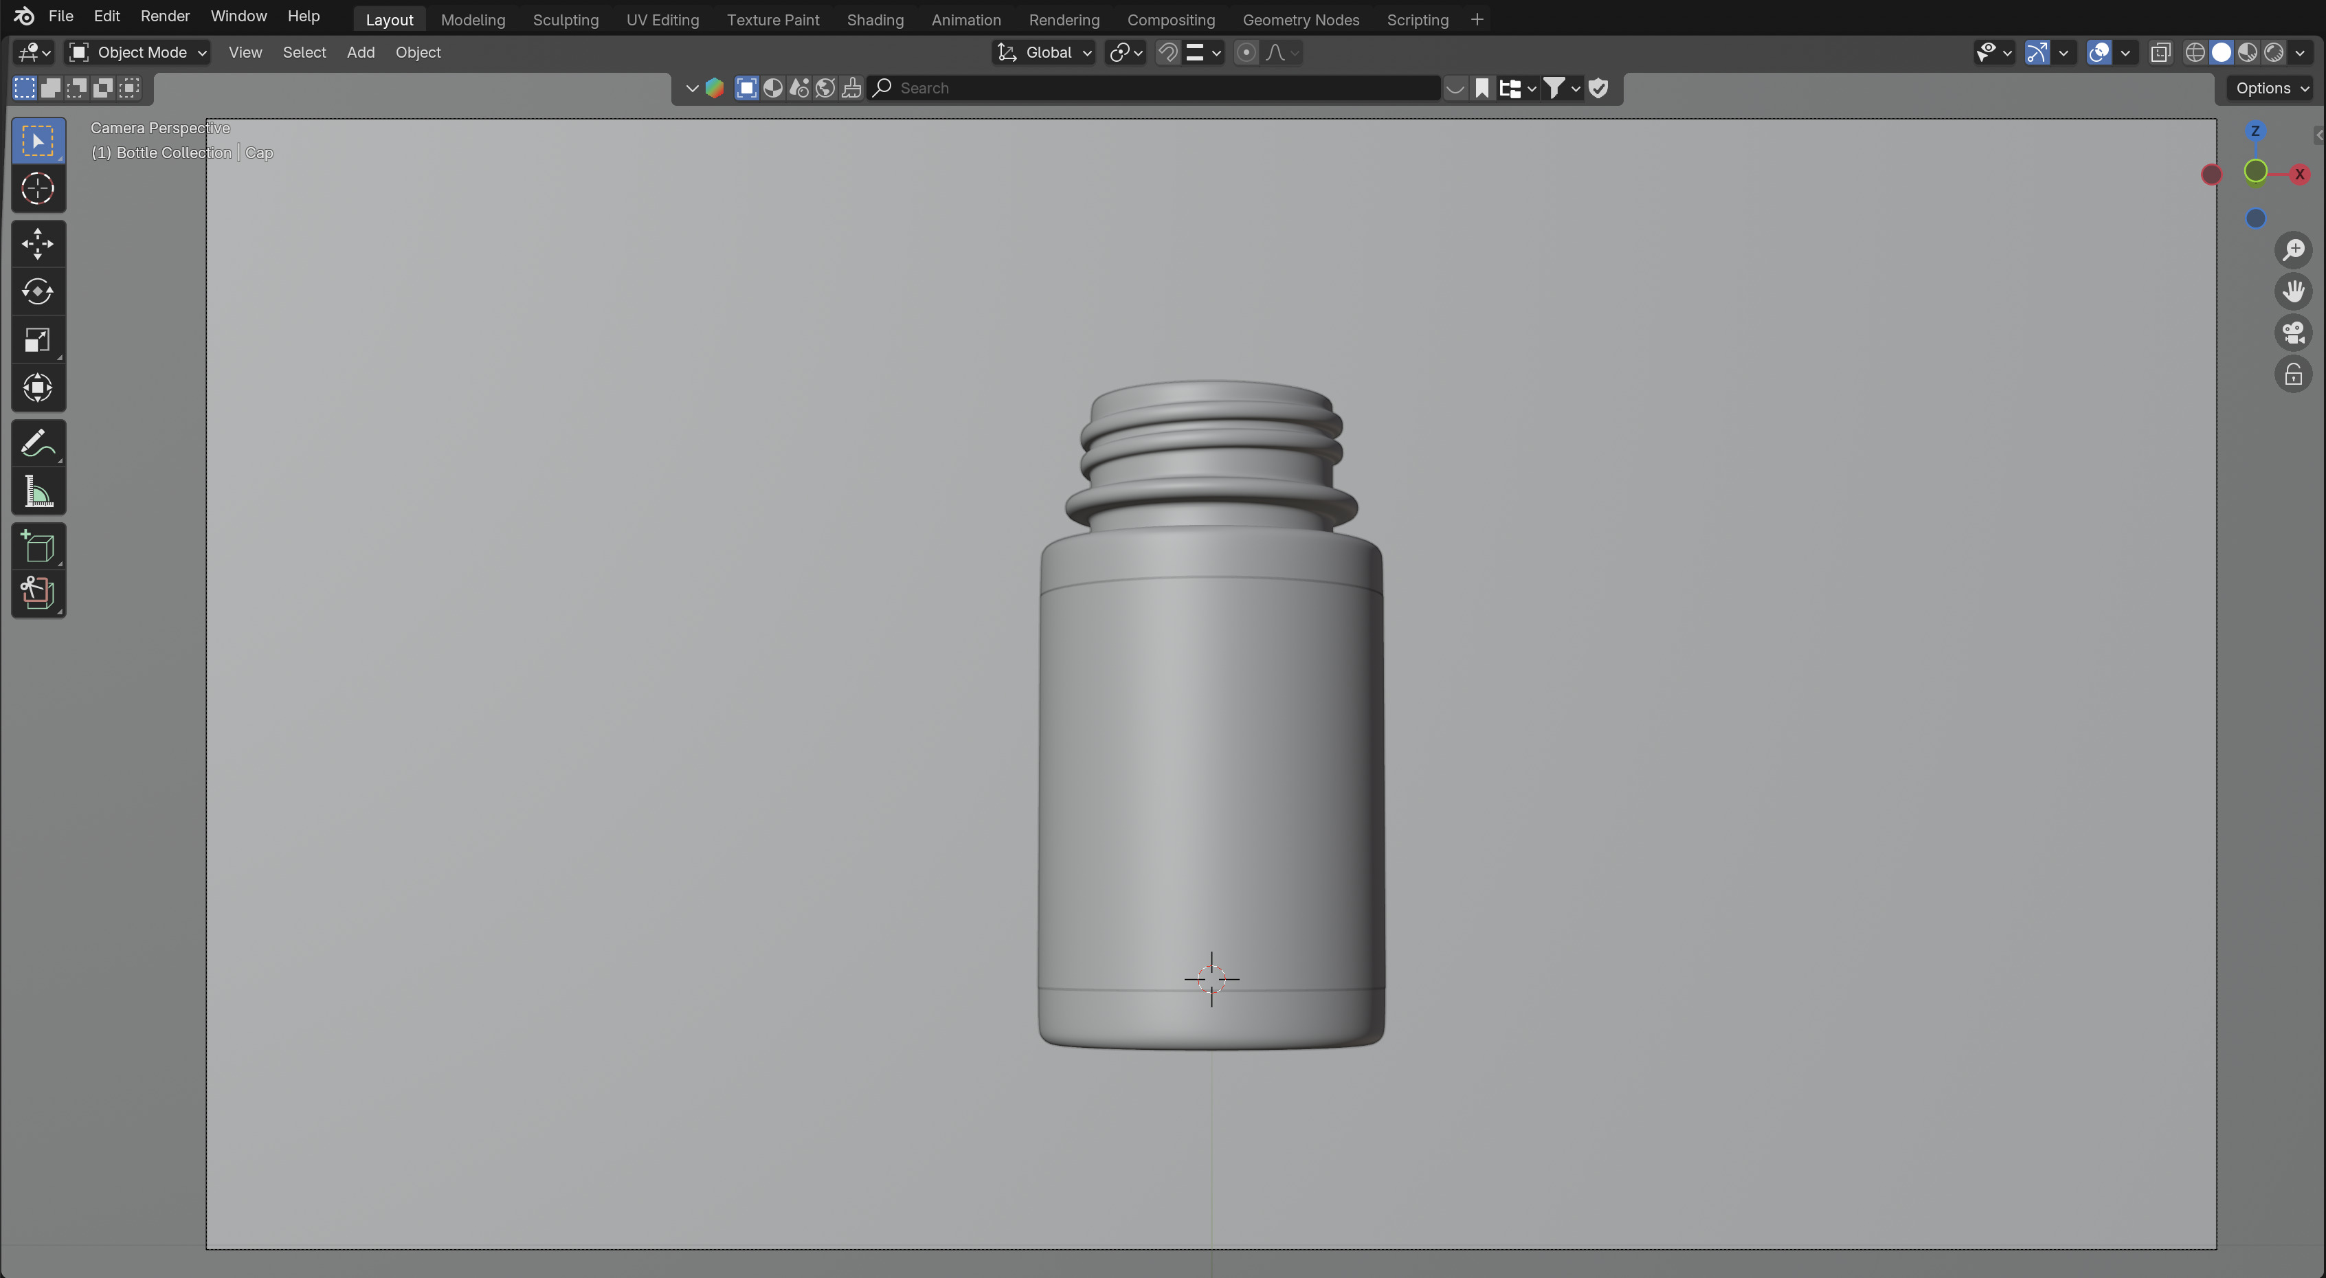The image size is (2326, 1278).
Task: Switch to Wireframe viewport shading
Action: [x=2195, y=52]
